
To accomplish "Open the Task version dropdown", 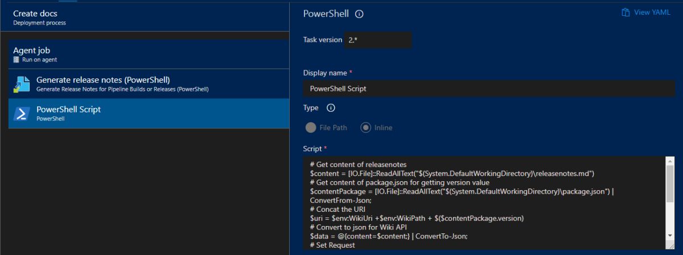I will [x=377, y=40].
